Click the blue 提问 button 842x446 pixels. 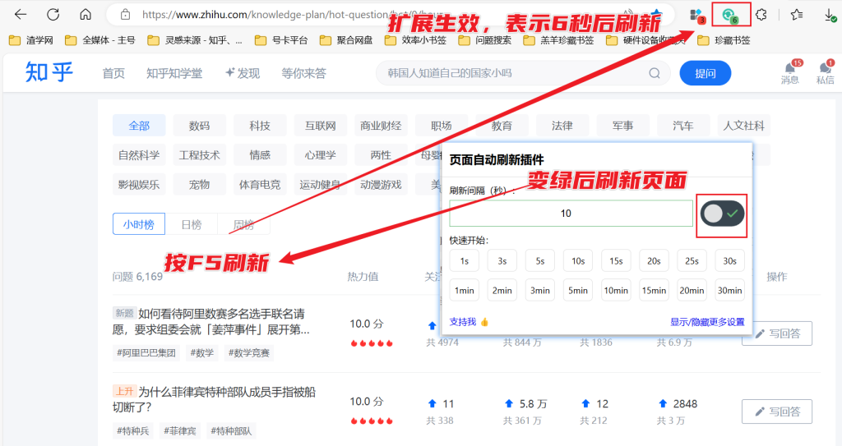[x=705, y=73]
